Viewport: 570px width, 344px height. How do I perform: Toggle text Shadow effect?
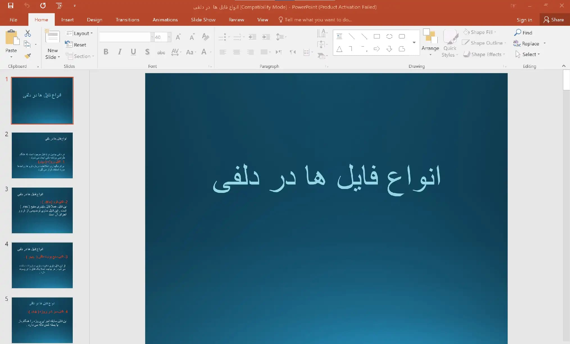click(x=147, y=52)
